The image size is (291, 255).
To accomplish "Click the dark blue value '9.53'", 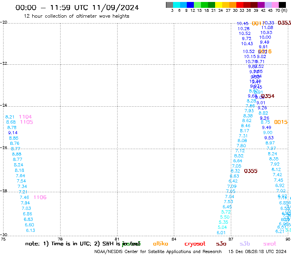I will tap(269, 138).
